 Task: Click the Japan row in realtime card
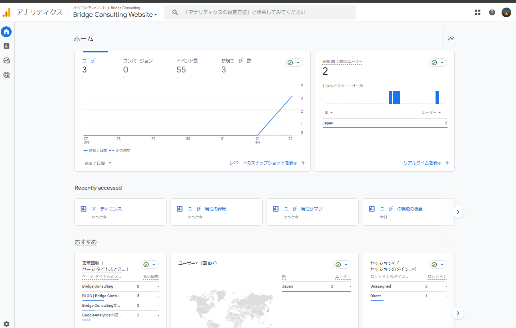tap(385, 123)
